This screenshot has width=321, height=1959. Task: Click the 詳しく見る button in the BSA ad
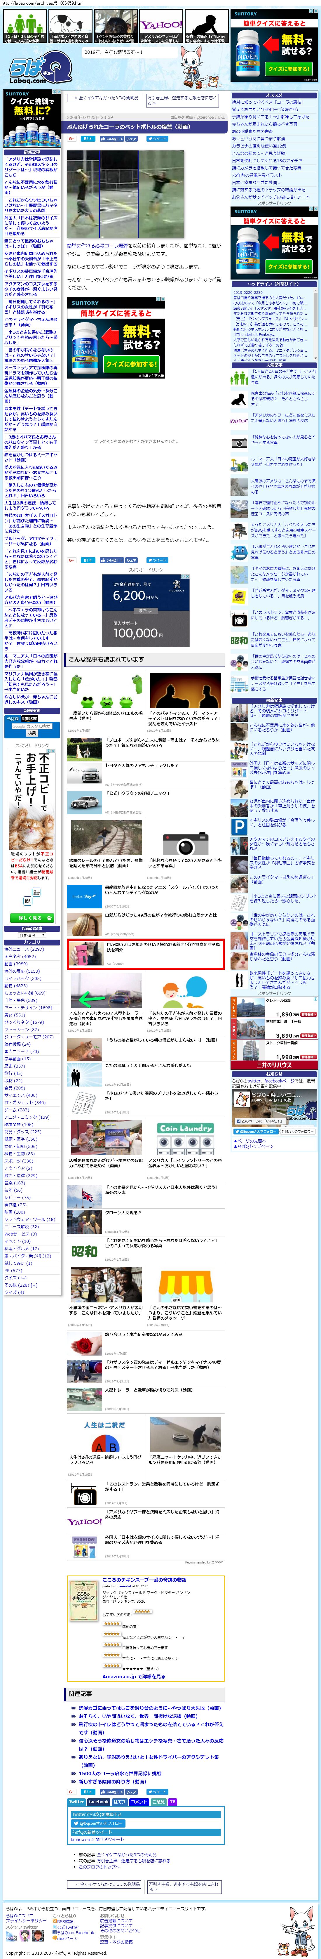(32, 918)
